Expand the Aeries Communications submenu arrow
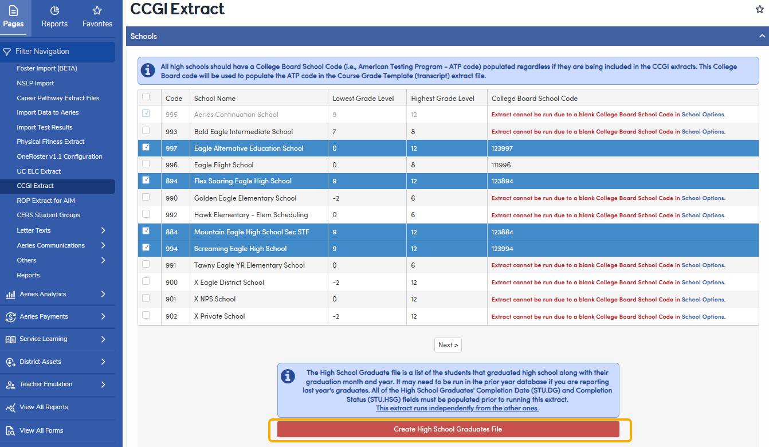Image resolution: width=769 pixels, height=447 pixels. pos(103,245)
